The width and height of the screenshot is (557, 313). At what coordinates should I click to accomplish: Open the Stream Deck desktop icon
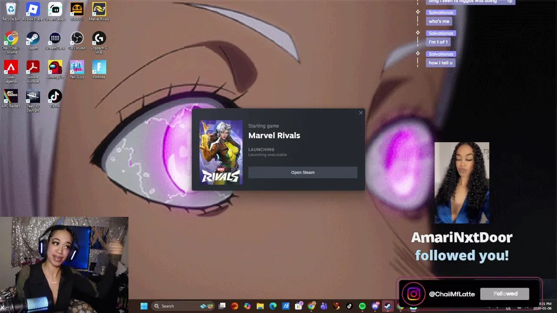(55, 41)
